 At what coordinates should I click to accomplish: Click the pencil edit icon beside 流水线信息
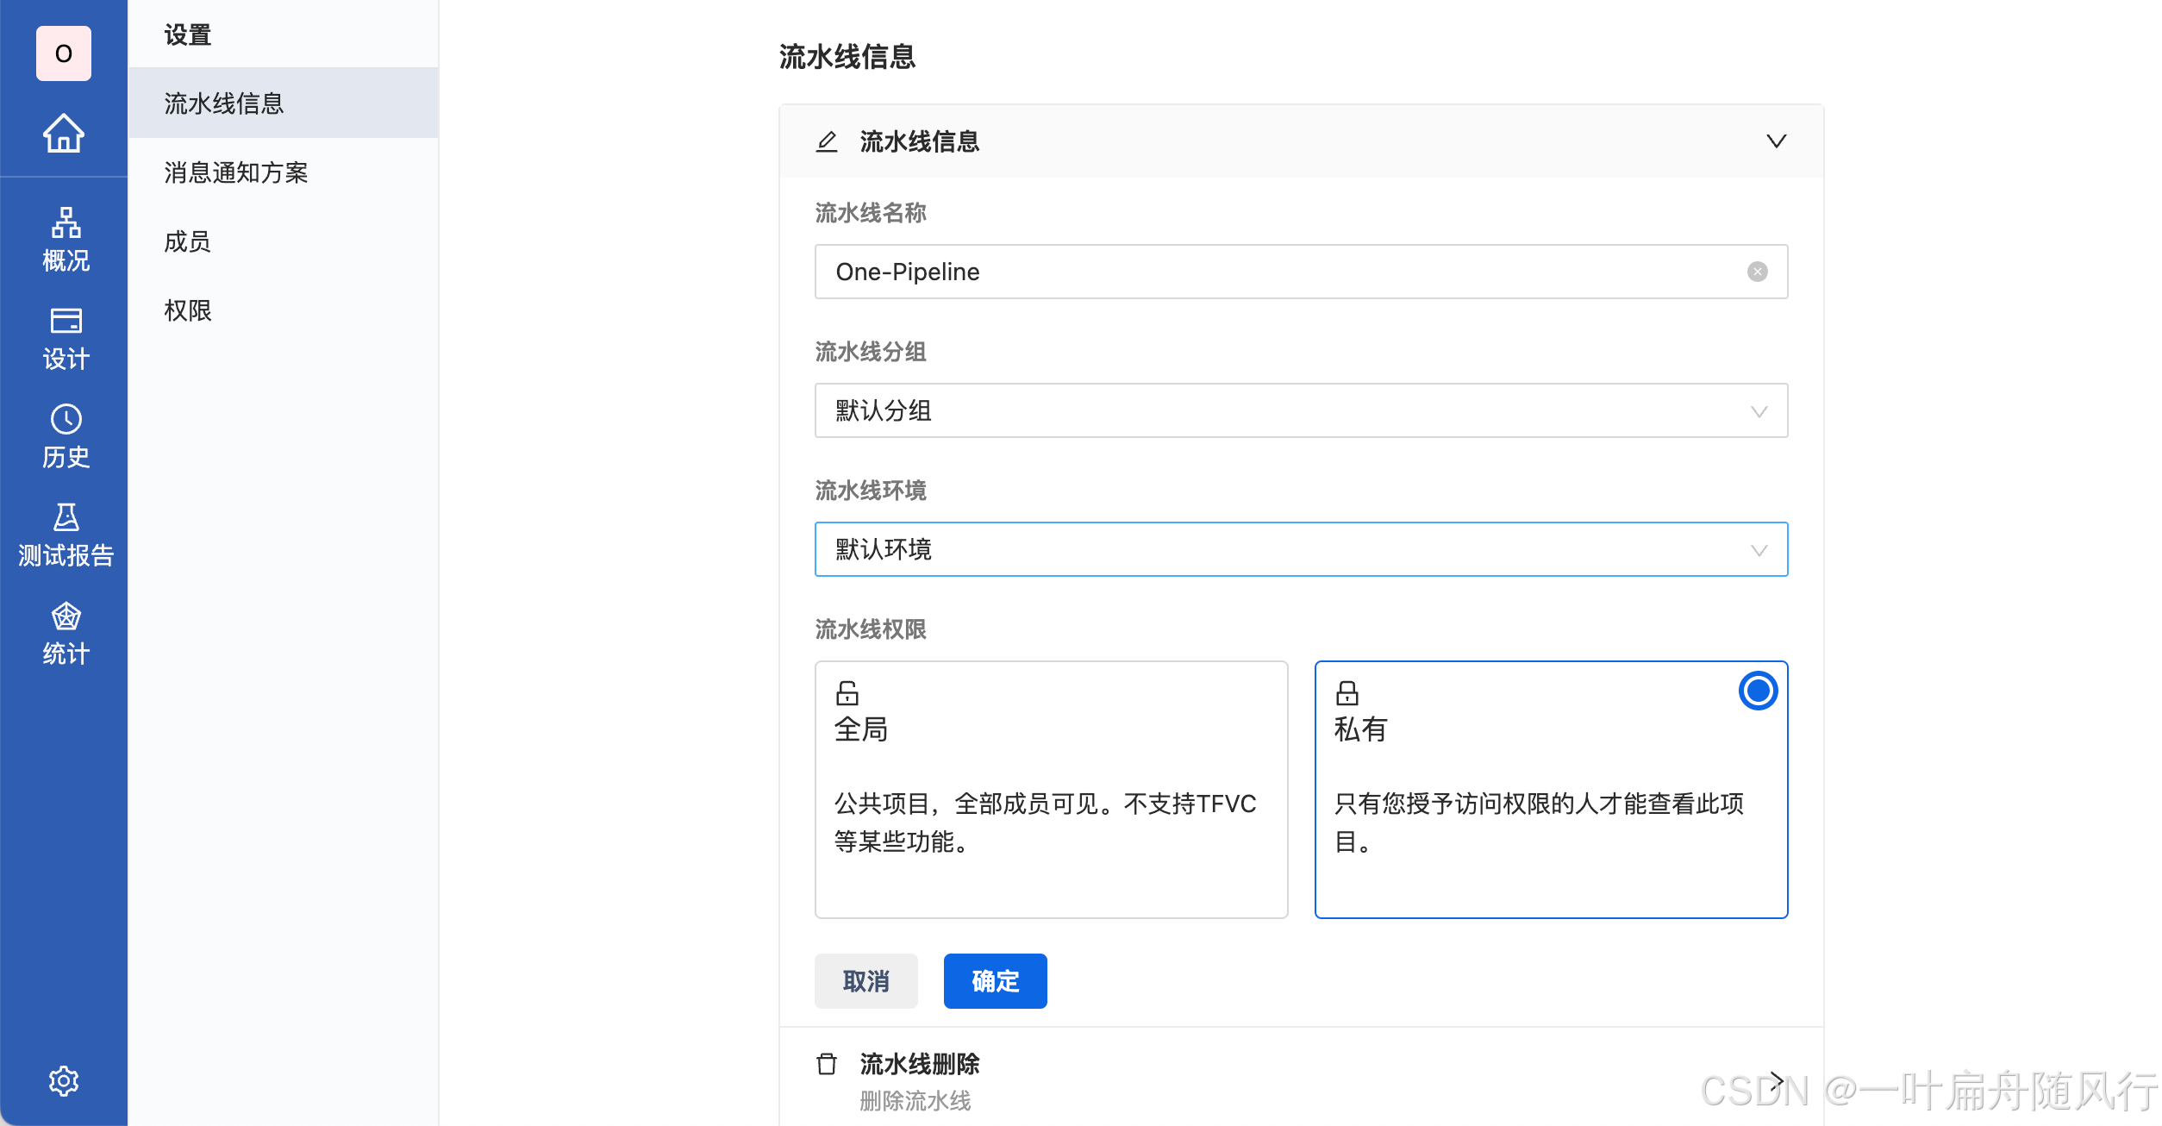pyautogui.click(x=827, y=141)
